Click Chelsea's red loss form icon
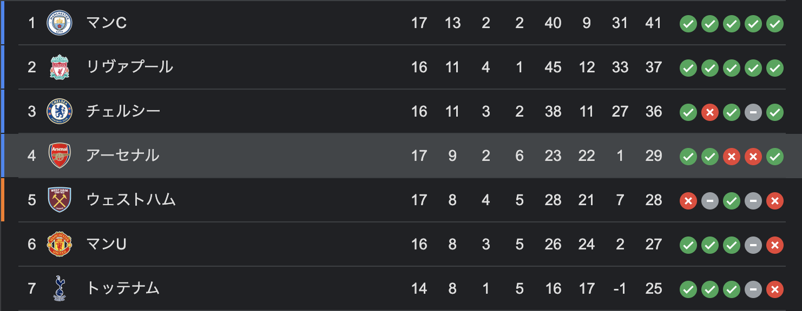 tap(710, 112)
